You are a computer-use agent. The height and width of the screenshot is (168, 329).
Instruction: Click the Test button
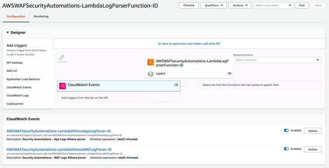pyautogui.click(x=302, y=5)
